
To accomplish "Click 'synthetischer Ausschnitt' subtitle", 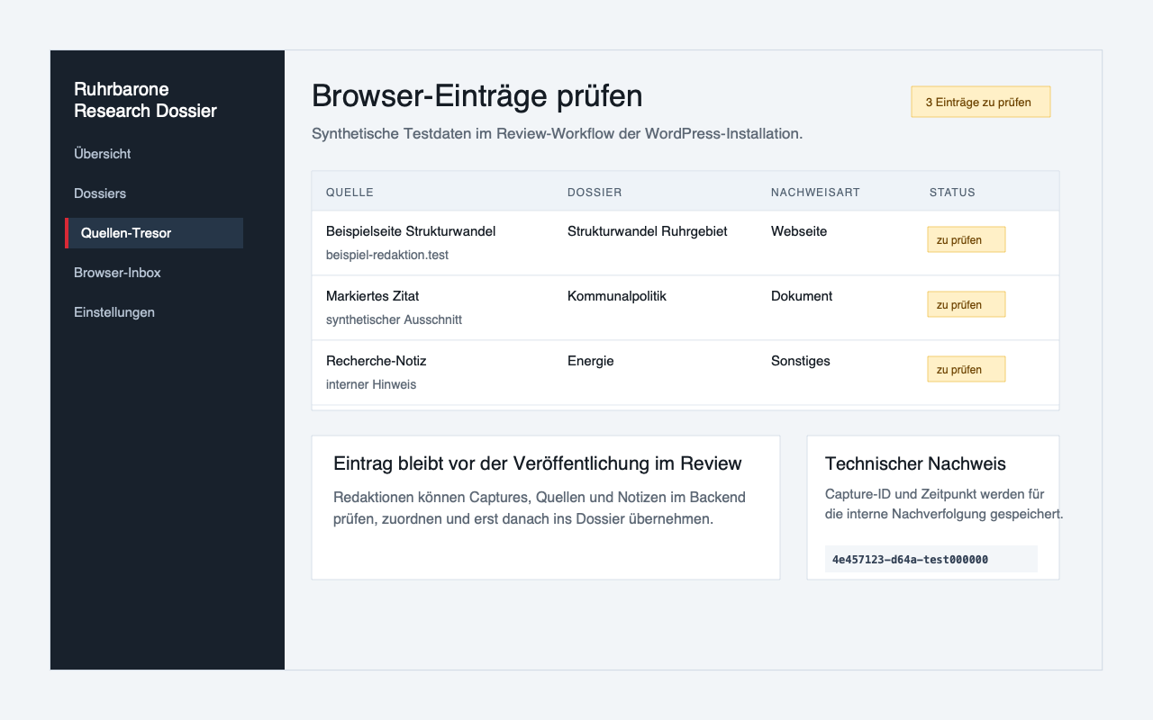I will click(x=394, y=319).
